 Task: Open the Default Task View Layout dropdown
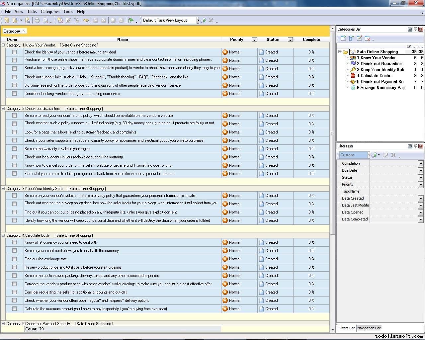pos(198,20)
